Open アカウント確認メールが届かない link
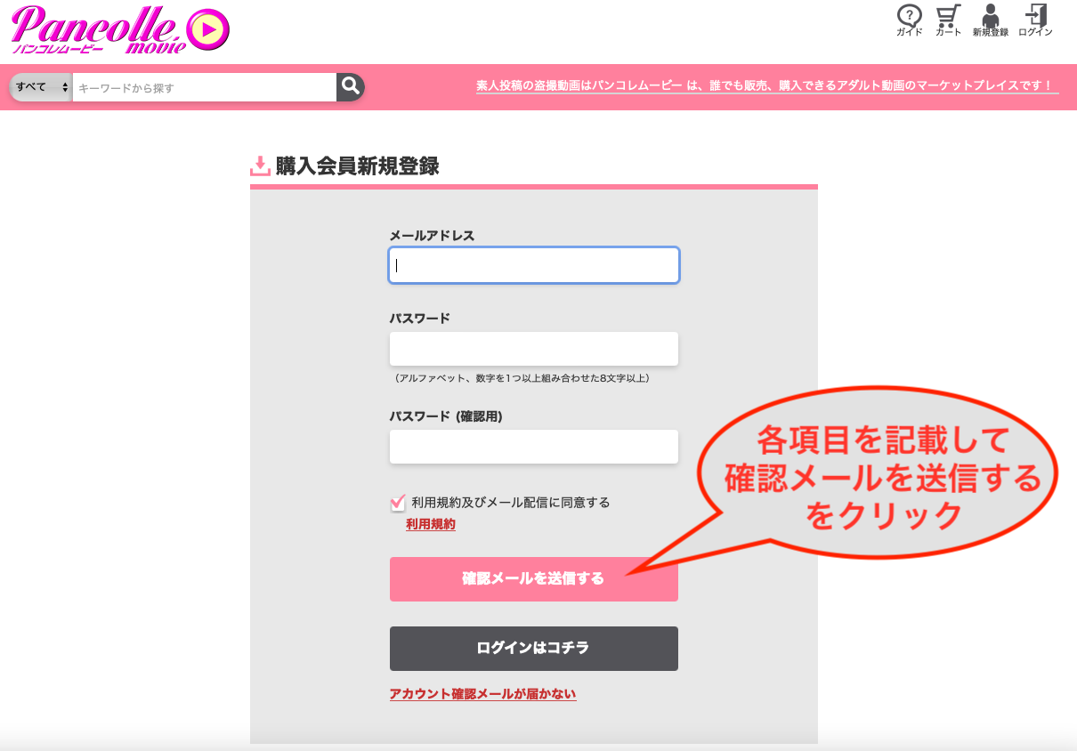The height and width of the screenshot is (751, 1077). pyautogui.click(x=483, y=694)
